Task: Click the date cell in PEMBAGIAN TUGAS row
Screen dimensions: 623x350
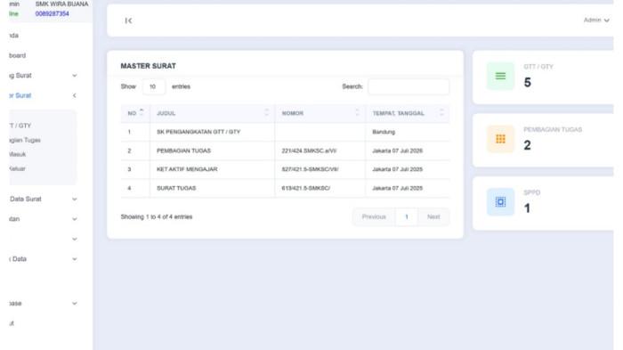Action: pos(397,151)
